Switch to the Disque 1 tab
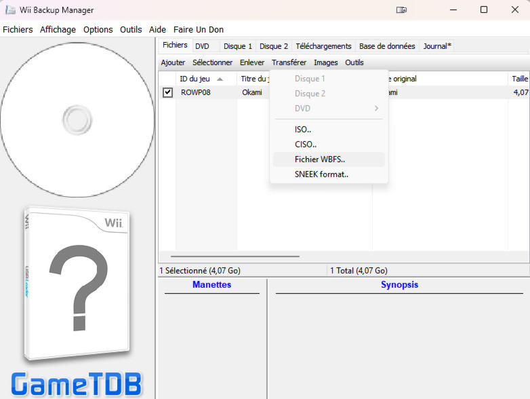This screenshot has height=399, width=530. point(238,46)
